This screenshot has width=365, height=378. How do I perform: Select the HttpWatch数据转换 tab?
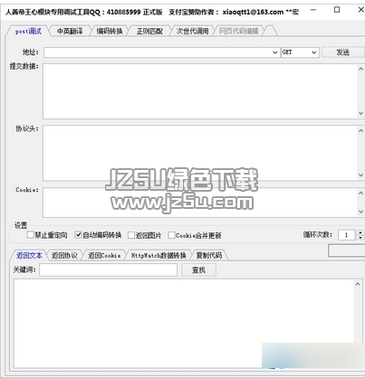click(158, 255)
